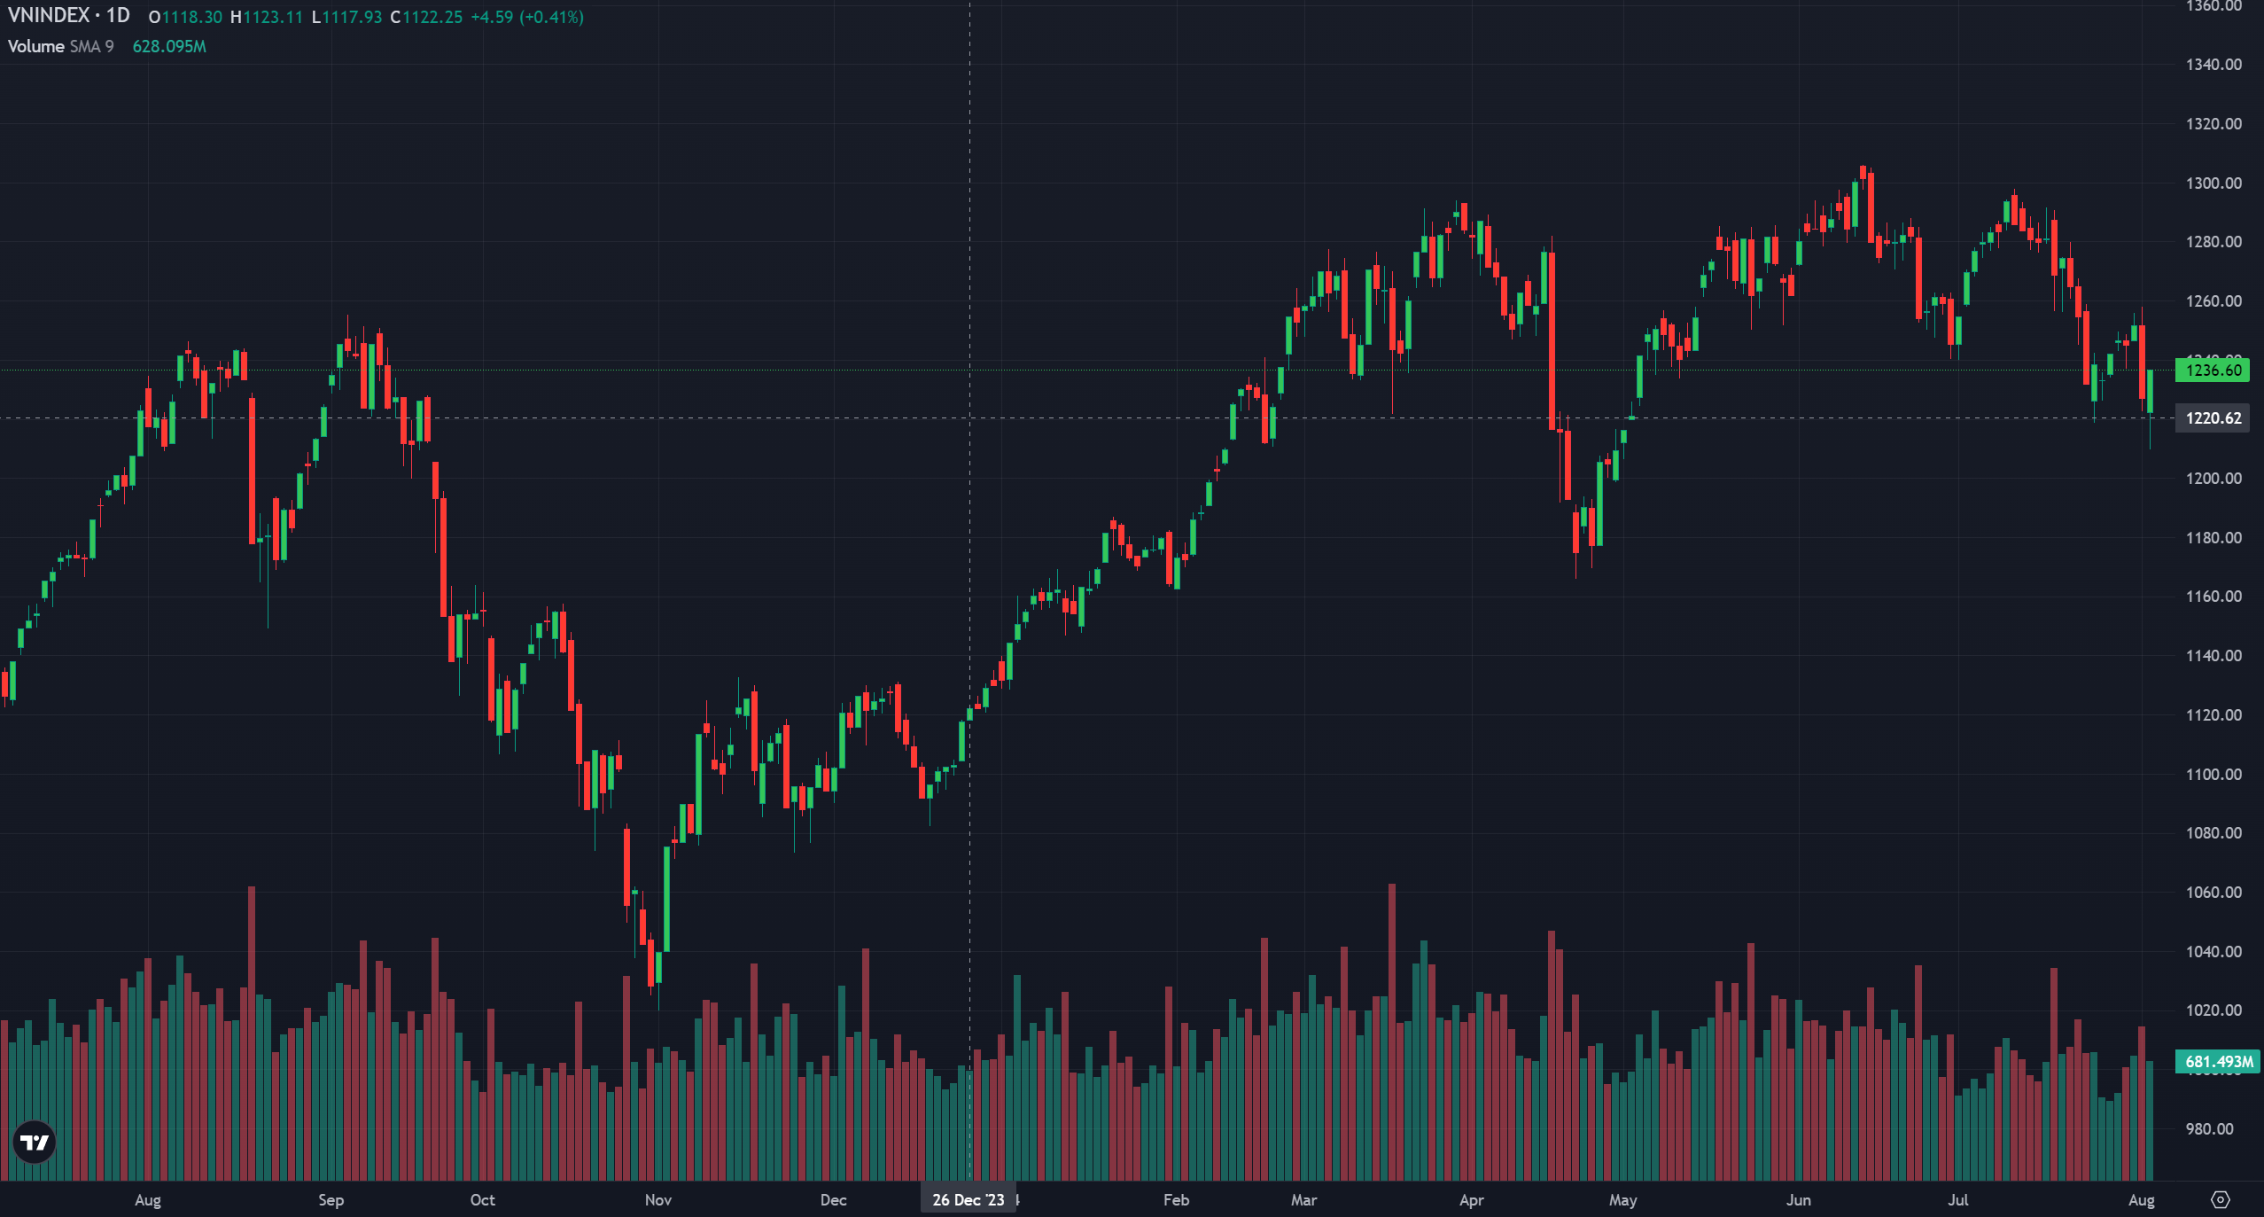Click the 1100.00 level on price scale
The width and height of the screenshot is (2264, 1217).
click(x=2213, y=774)
